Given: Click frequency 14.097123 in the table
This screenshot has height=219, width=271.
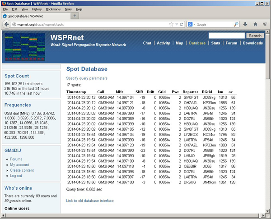Looking at the screenshot, I should coord(125,145).
